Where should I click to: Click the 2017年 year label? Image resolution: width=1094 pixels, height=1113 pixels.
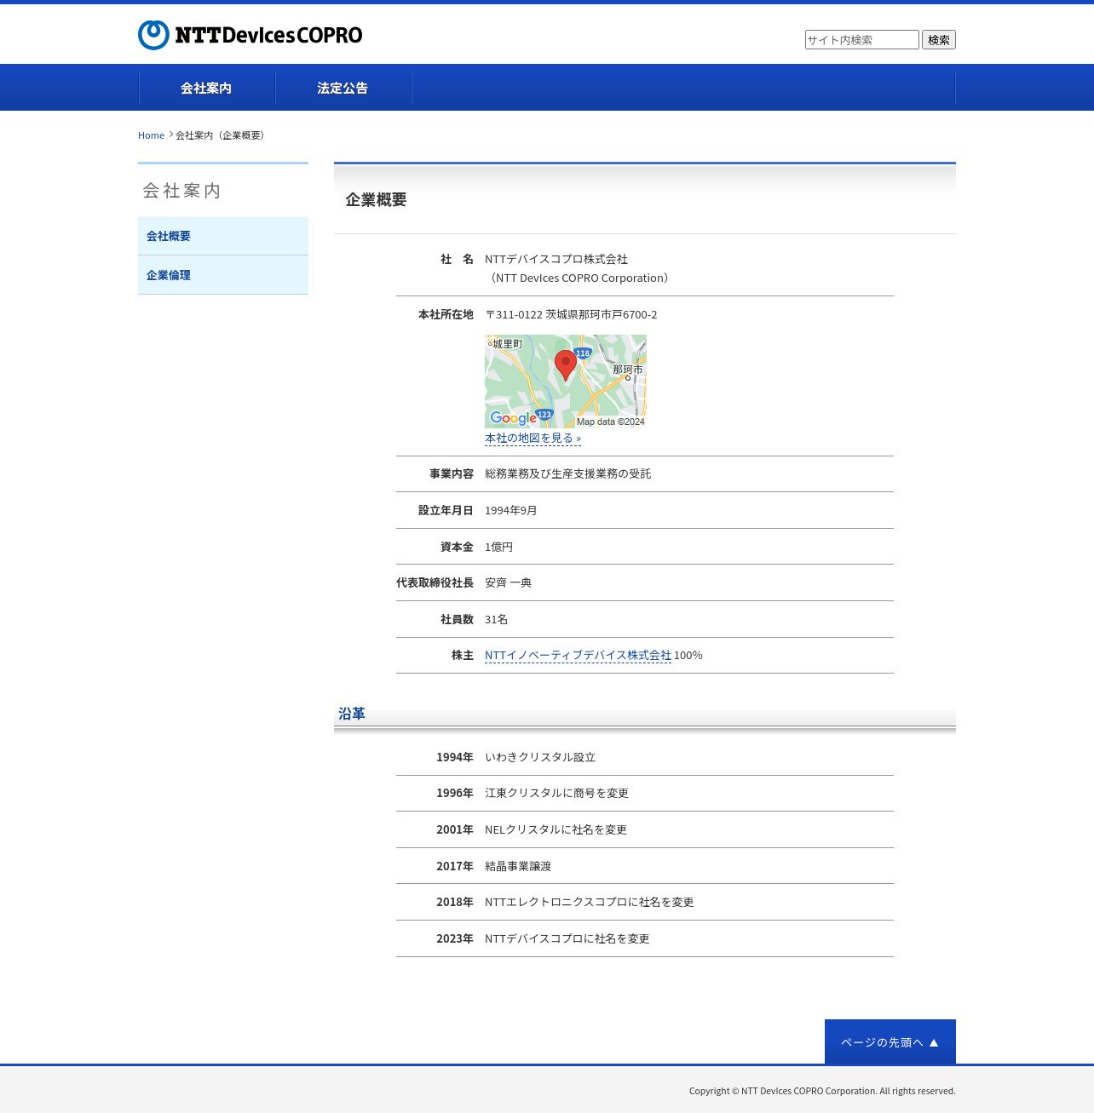pyautogui.click(x=455, y=866)
